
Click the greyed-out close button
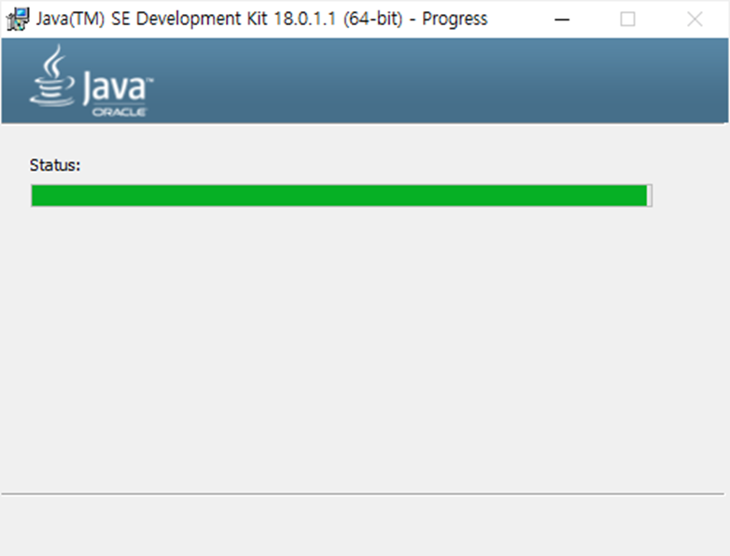click(x=695, y=20)
